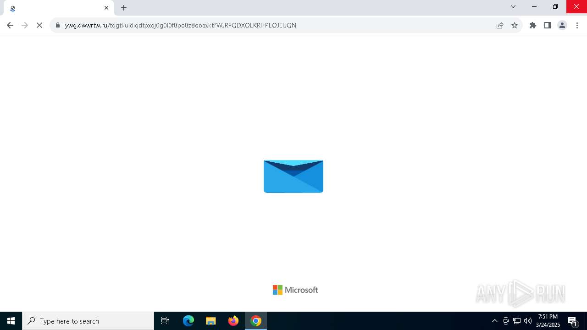Stop loading the page
The height and width of the screenshot is (330, 587).
click(39, 25)
